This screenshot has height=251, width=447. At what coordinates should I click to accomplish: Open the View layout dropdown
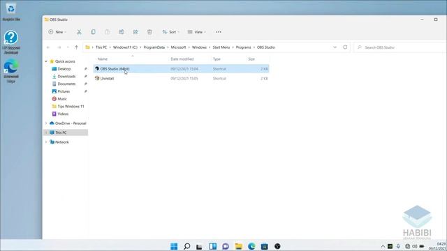[197, 32]
